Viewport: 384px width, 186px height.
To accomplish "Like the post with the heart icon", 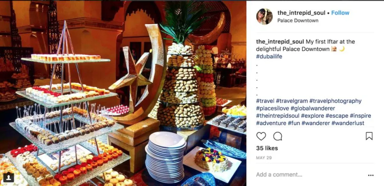I will click(x=261, y=136).
